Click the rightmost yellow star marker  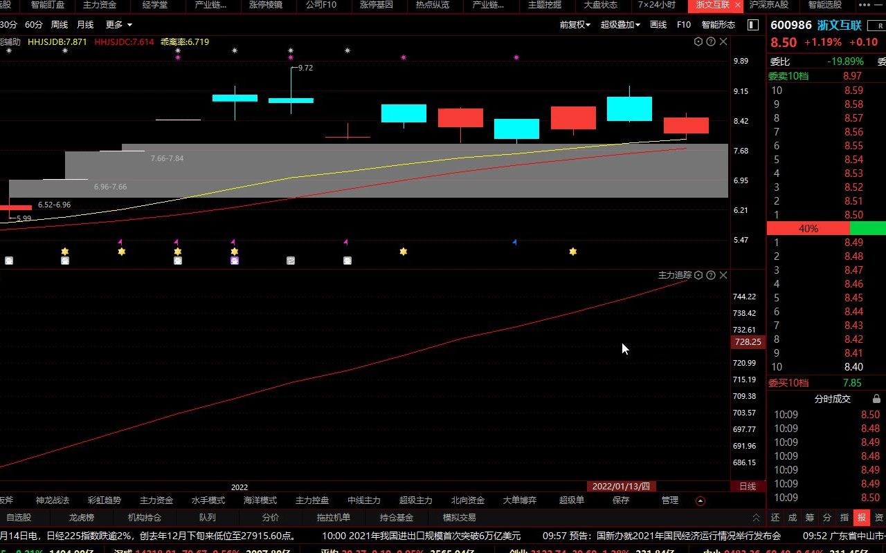pyautogui.click(x=573, y=252)
